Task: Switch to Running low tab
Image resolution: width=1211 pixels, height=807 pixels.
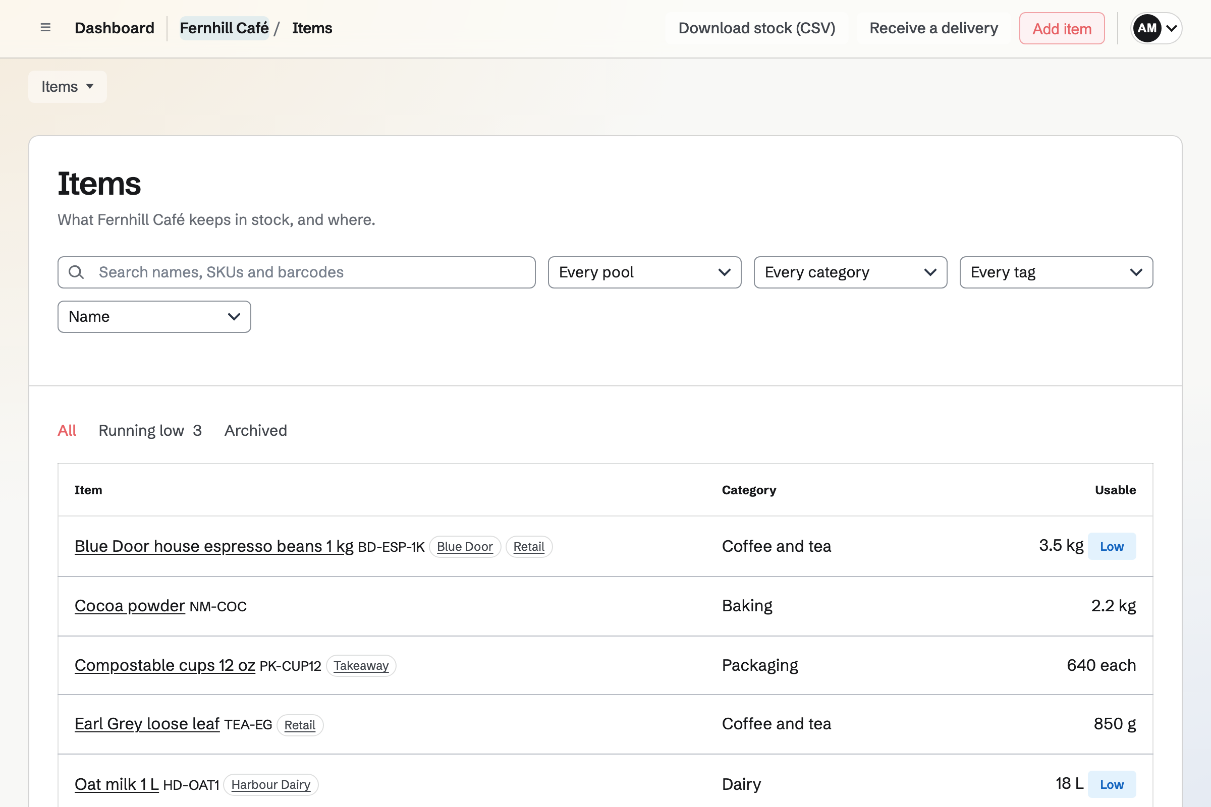Action: (150, 430)
